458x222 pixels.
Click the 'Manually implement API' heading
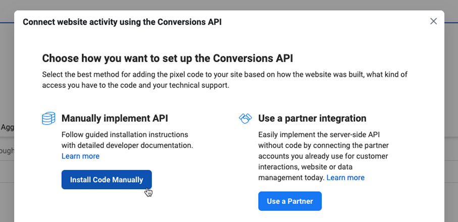tap(115, 119)
